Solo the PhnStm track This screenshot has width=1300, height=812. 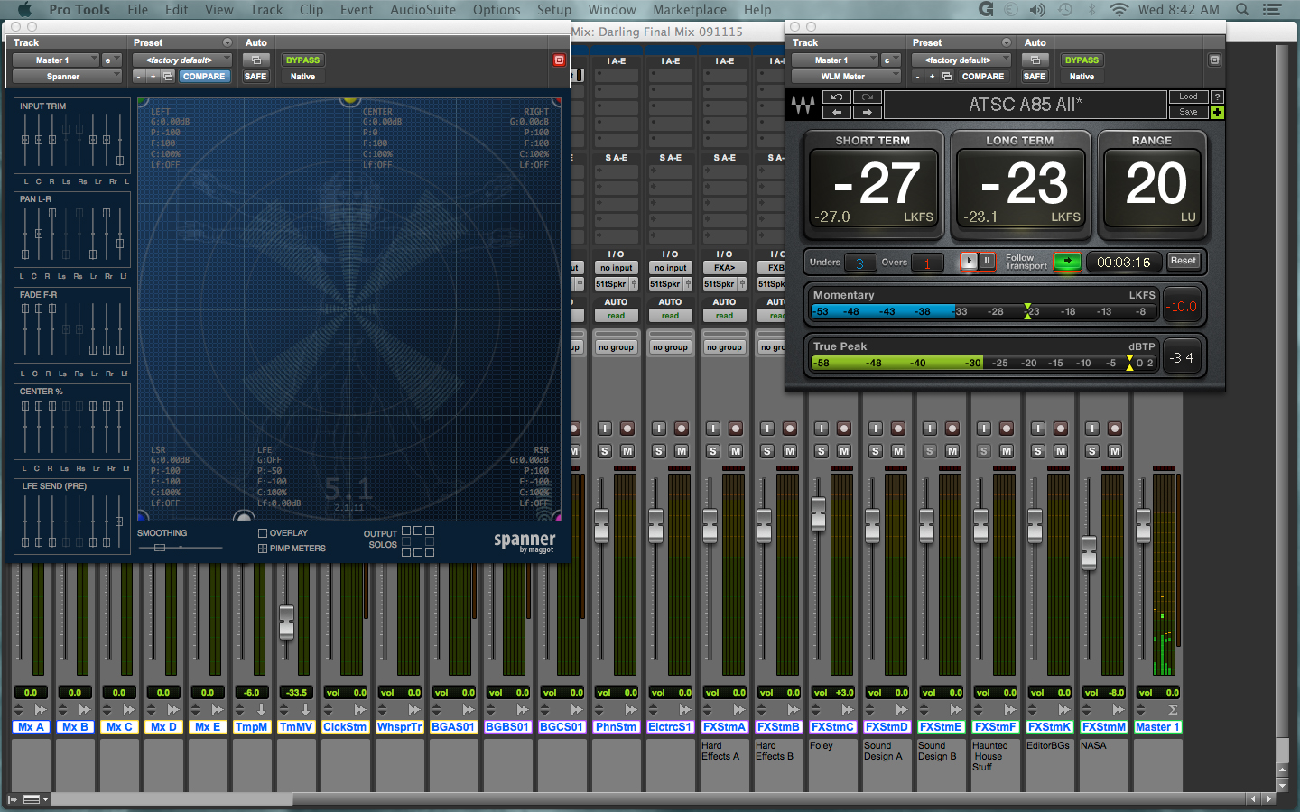(604, 450)
